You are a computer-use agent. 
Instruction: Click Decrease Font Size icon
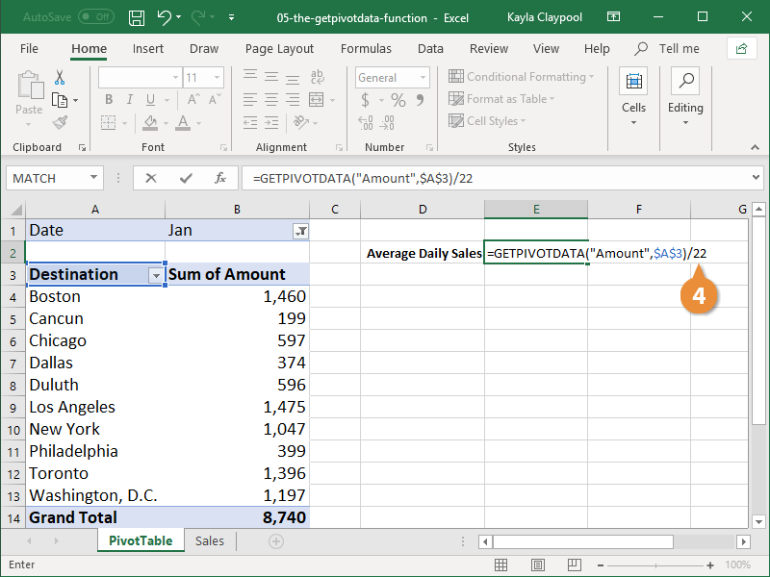click(x=215, y=100)
